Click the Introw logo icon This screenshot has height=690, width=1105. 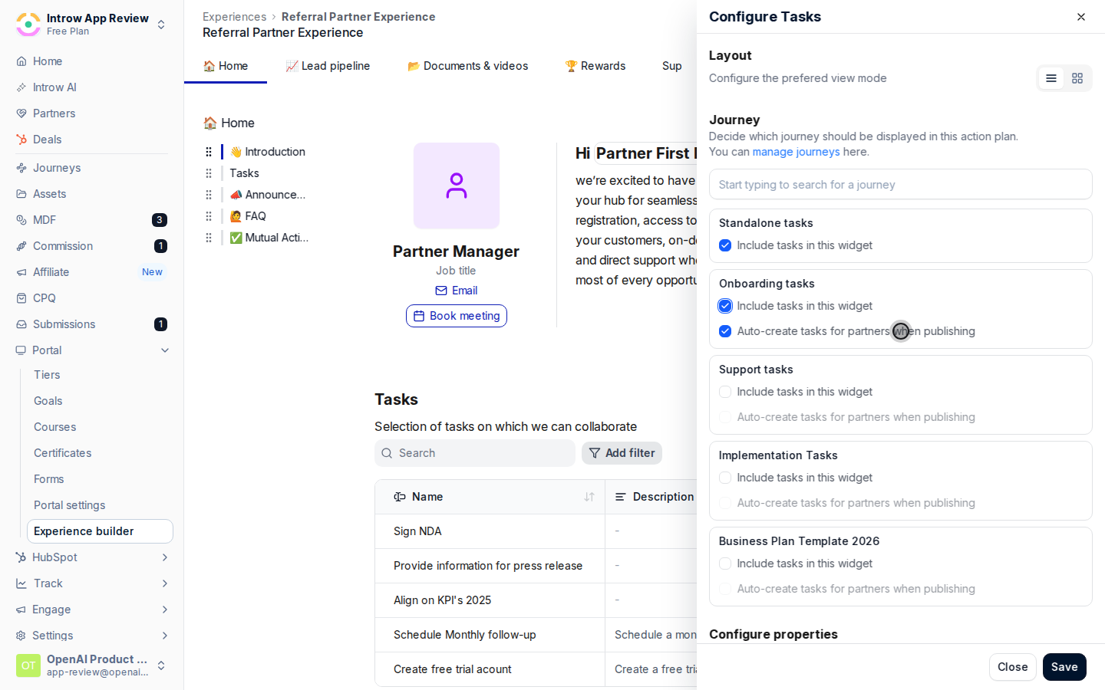point(28,24)
